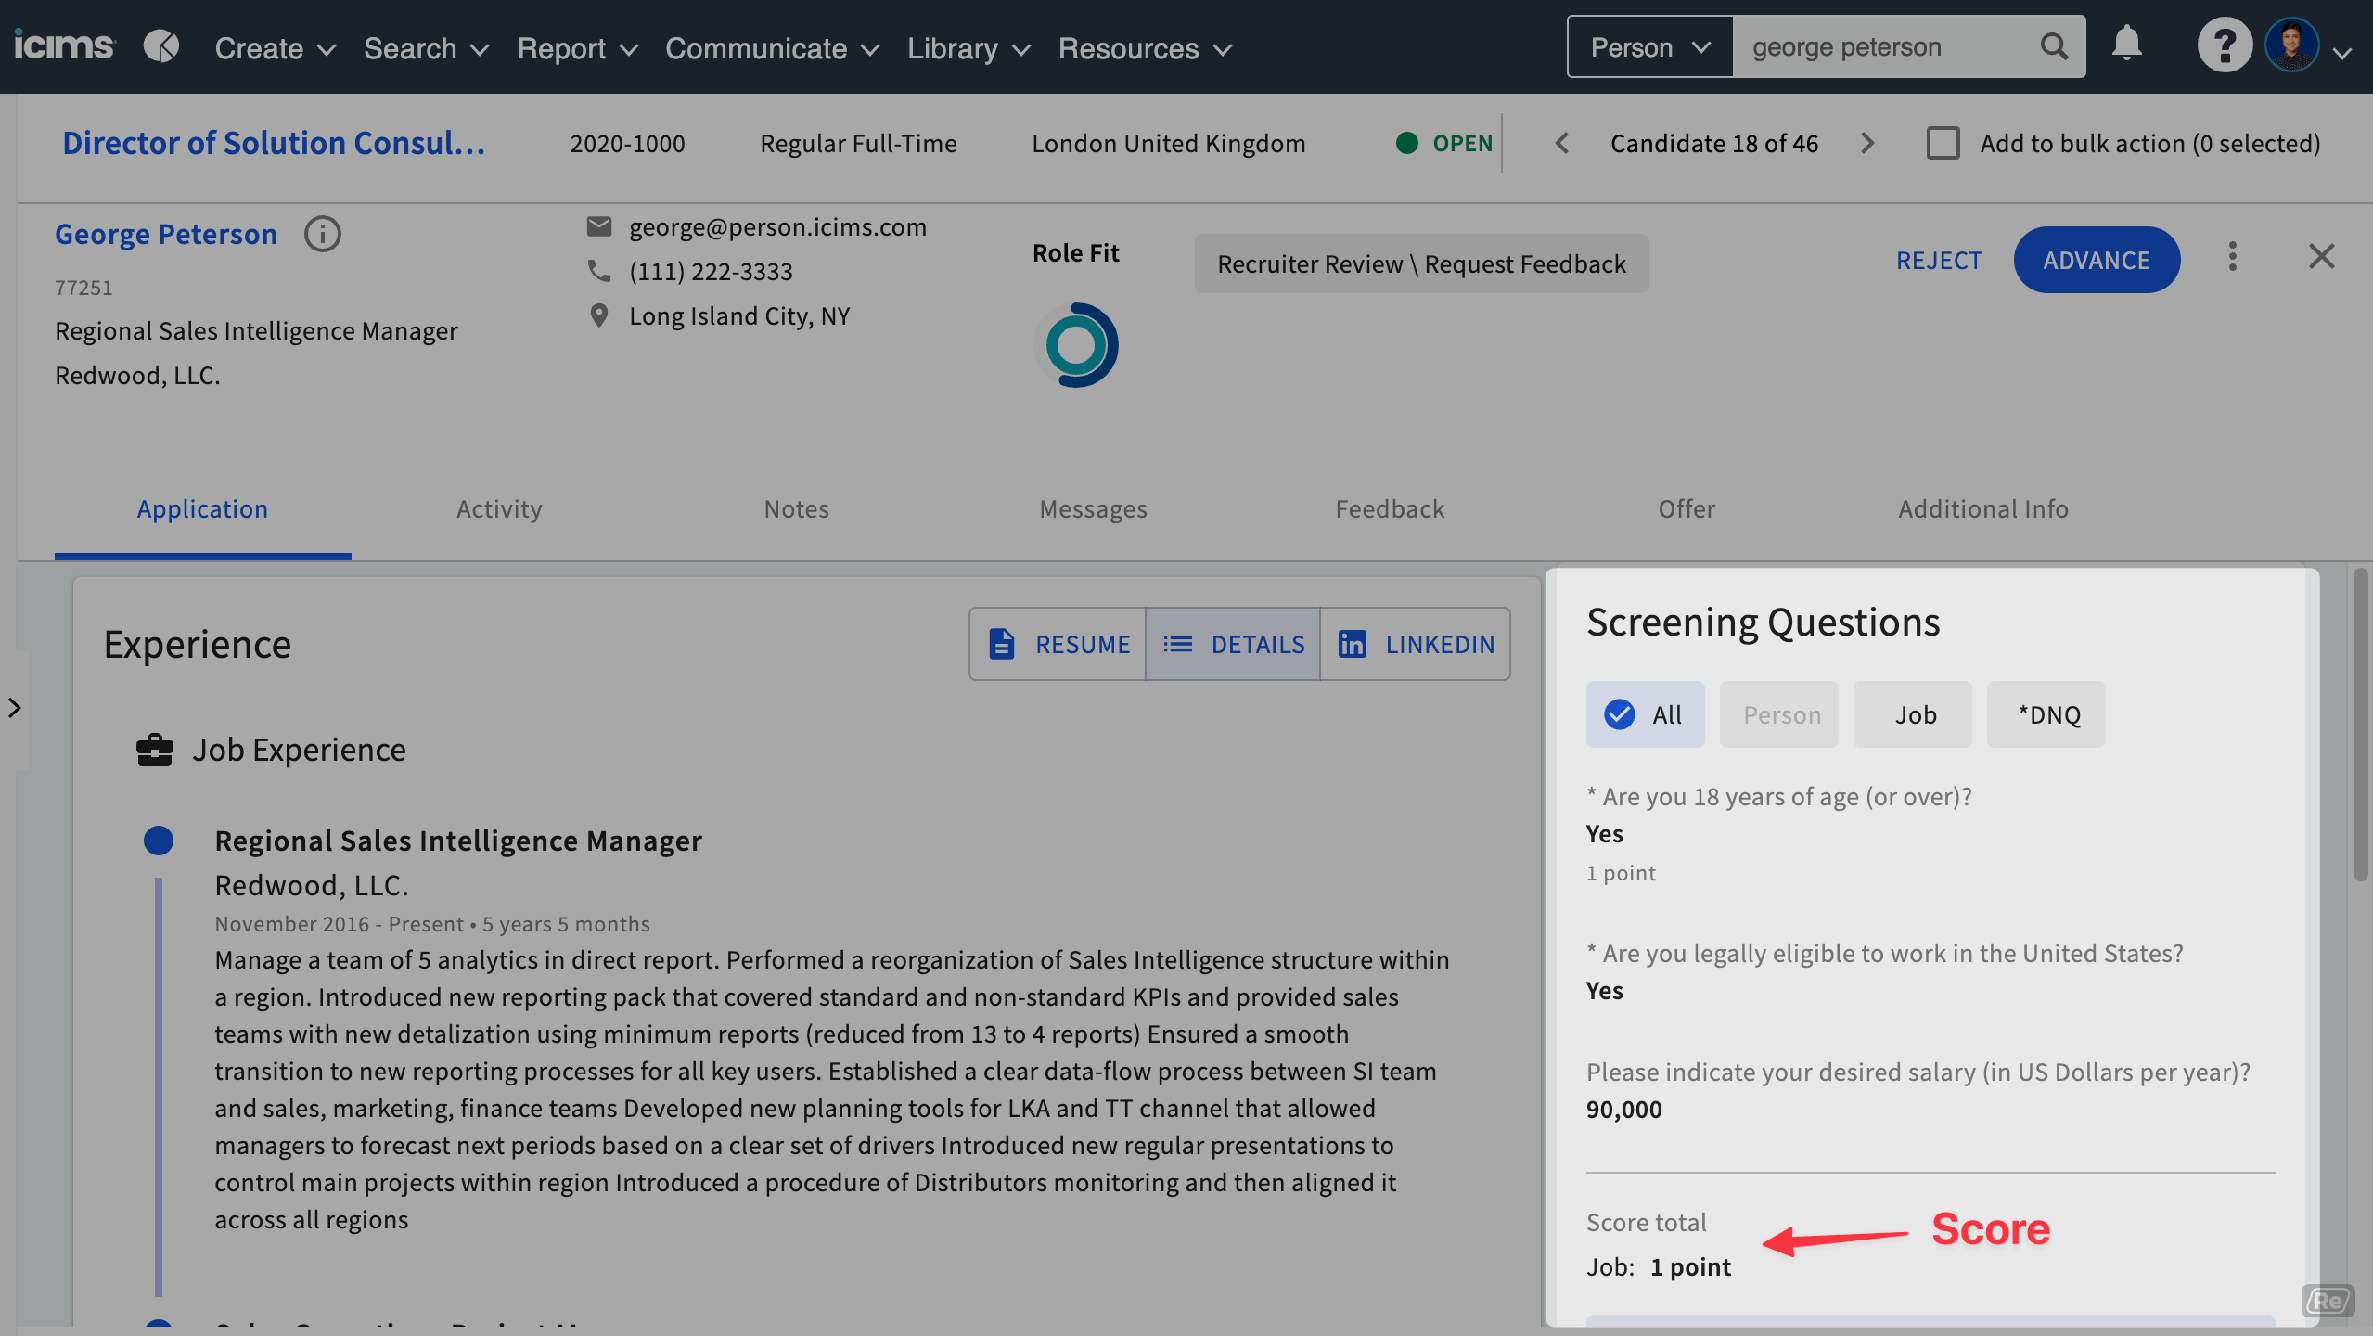
Task: Click candidate ID 77251
Action: point(83,288)
